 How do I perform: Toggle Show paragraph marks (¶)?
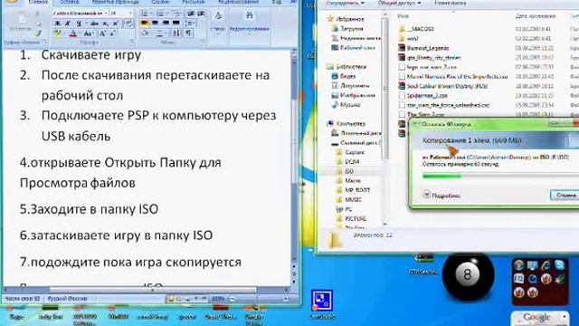(189, 34)
